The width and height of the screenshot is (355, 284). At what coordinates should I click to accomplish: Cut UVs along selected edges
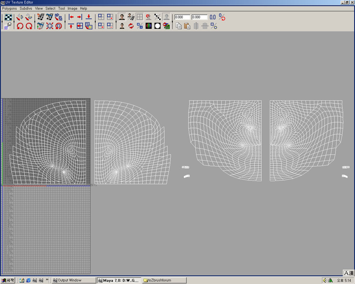41,17
